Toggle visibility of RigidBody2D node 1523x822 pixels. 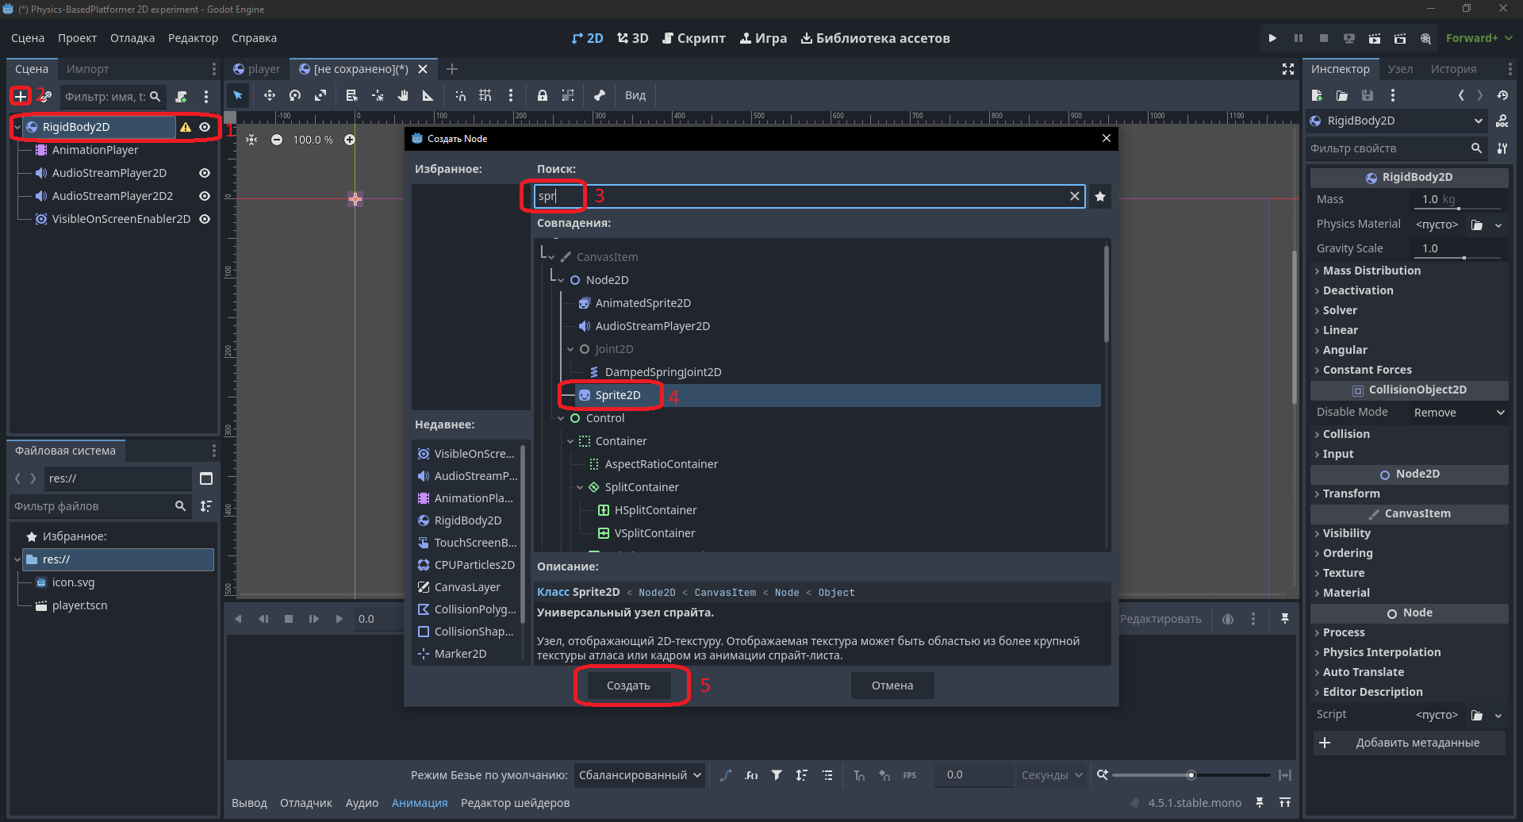pyautogui.click(x=205, y=127)
